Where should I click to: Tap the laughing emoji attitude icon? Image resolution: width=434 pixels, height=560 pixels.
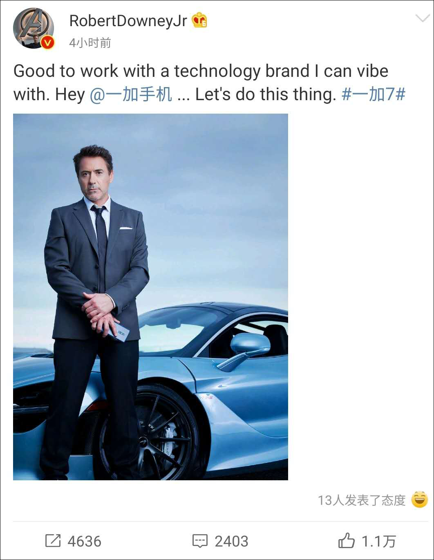419,500
